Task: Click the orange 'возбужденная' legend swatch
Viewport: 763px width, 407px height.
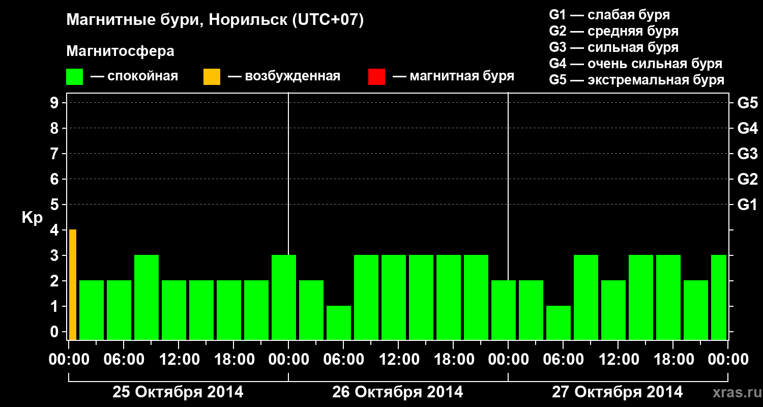Action: pyautogui.click(x=212, y=77)
